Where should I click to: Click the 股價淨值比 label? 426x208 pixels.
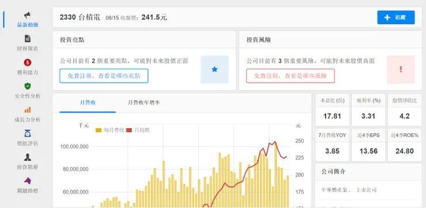pos(404,101)
